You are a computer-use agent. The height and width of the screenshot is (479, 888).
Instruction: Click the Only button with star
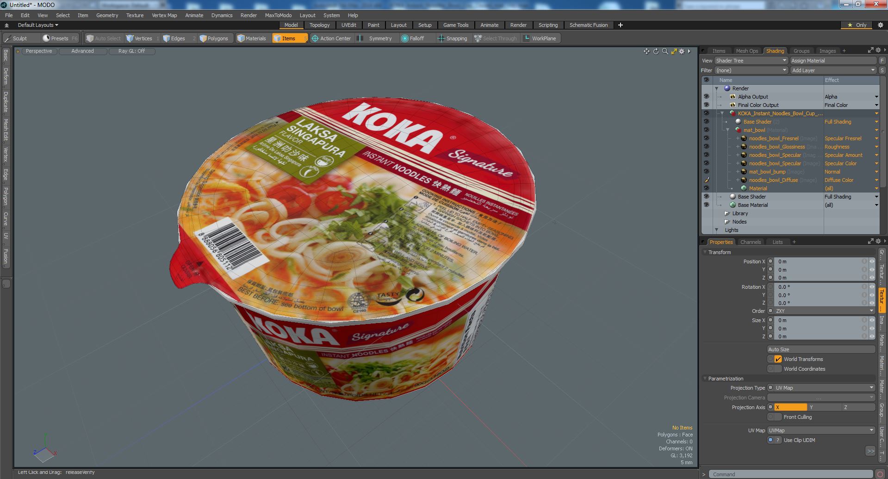pyautogui.click(x=857, y=25)
